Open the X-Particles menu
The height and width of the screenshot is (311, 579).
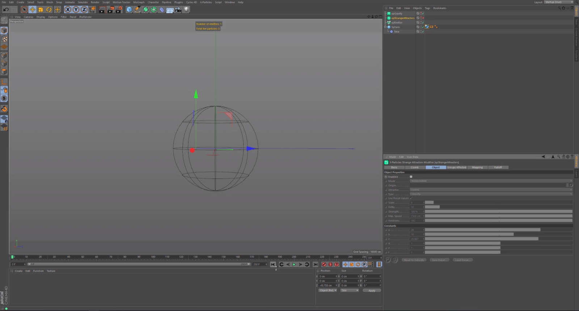(206, 2)
